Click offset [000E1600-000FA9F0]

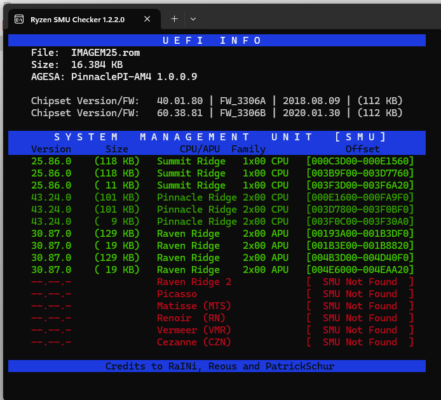point(360,197)
